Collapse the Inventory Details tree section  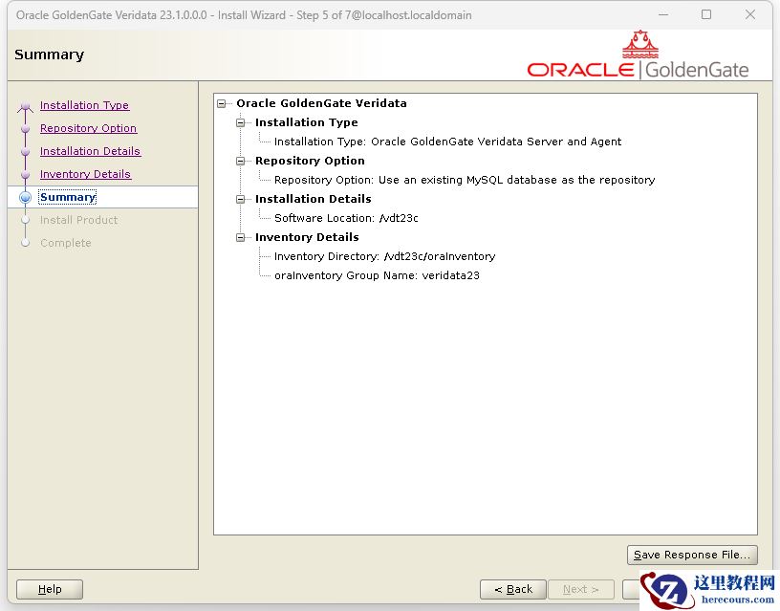coord(240,237)
